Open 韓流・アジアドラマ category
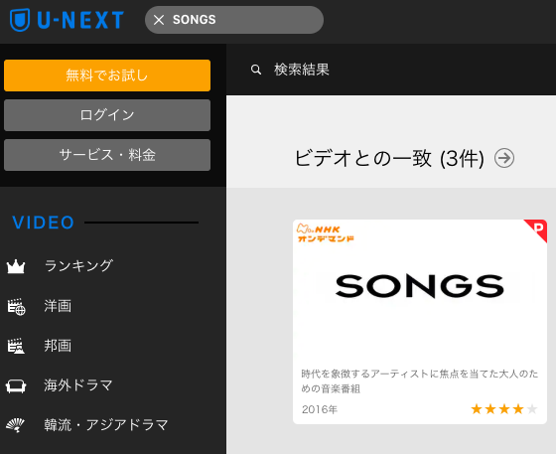The height and width of the screenshot is (454, 556). click(106, 425)
